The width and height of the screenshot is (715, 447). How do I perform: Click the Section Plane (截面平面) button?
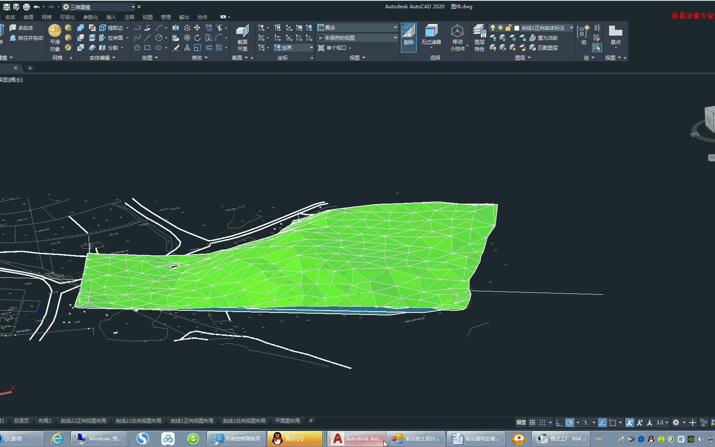click(x=242, y=38)
